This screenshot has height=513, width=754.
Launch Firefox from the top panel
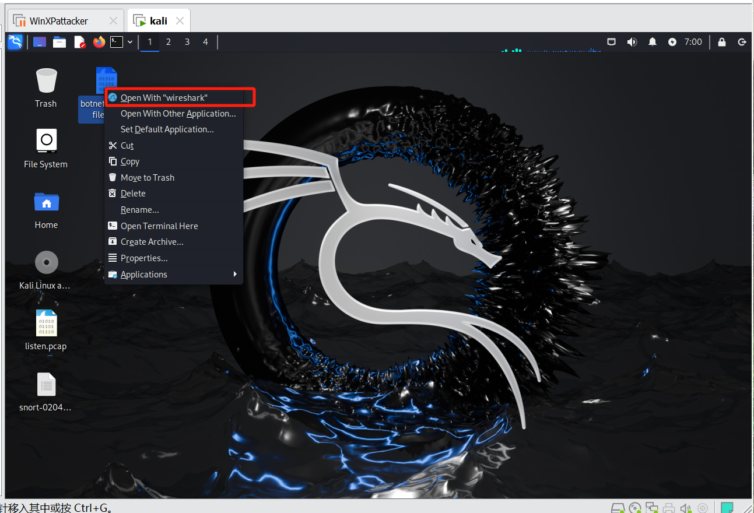point(99,42)
